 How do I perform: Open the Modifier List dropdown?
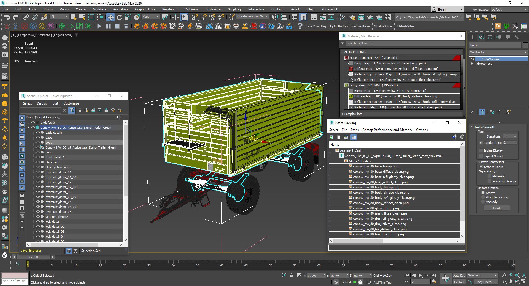498,52
